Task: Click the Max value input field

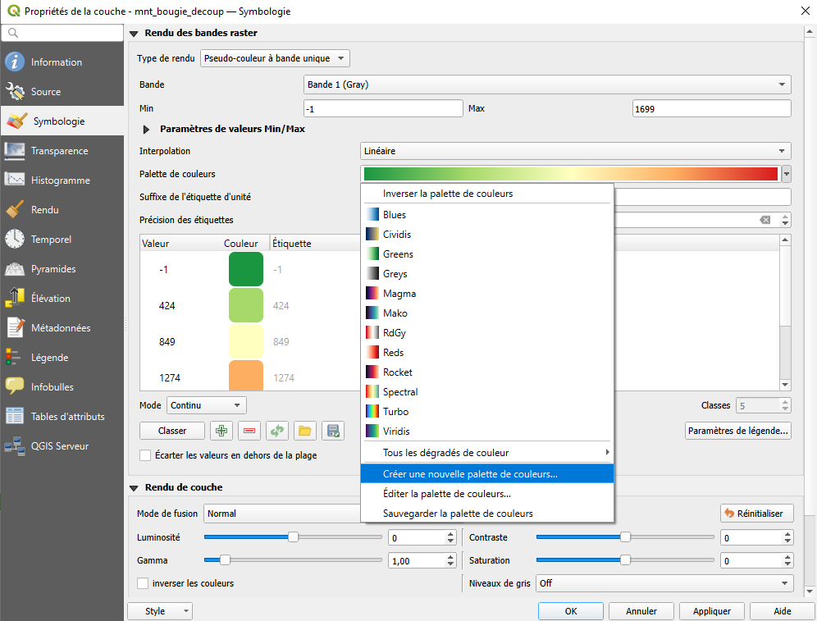Action: (x=711, y=109)
